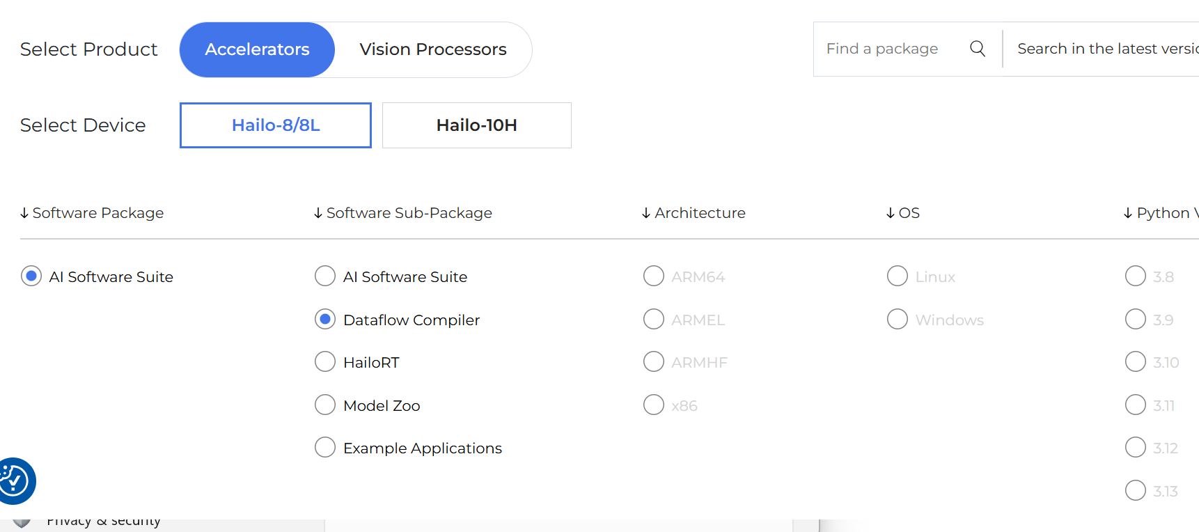The height and width of the screenshot is (532, 1199).
Task: Click the Python column arrow icon
Action: pos(1128,213)
